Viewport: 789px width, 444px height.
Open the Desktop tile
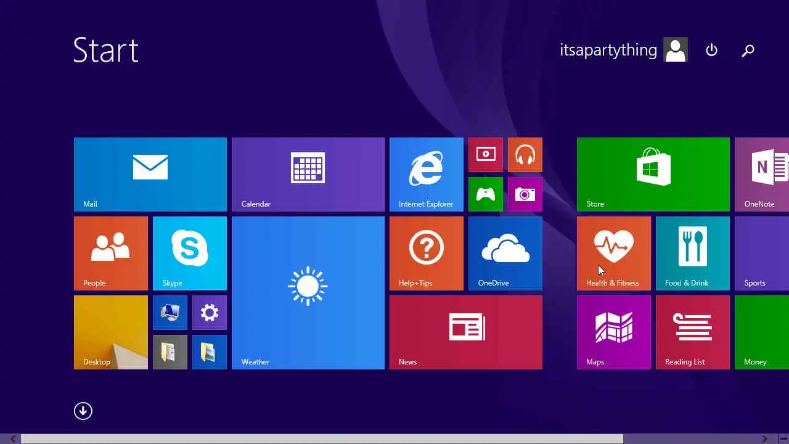(111, 332)
